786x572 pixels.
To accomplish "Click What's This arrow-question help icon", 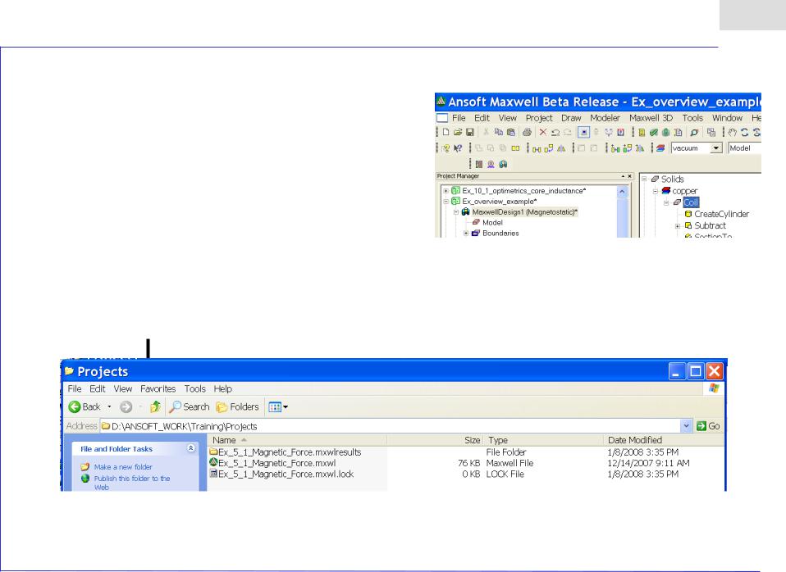I will coord(458,148).
